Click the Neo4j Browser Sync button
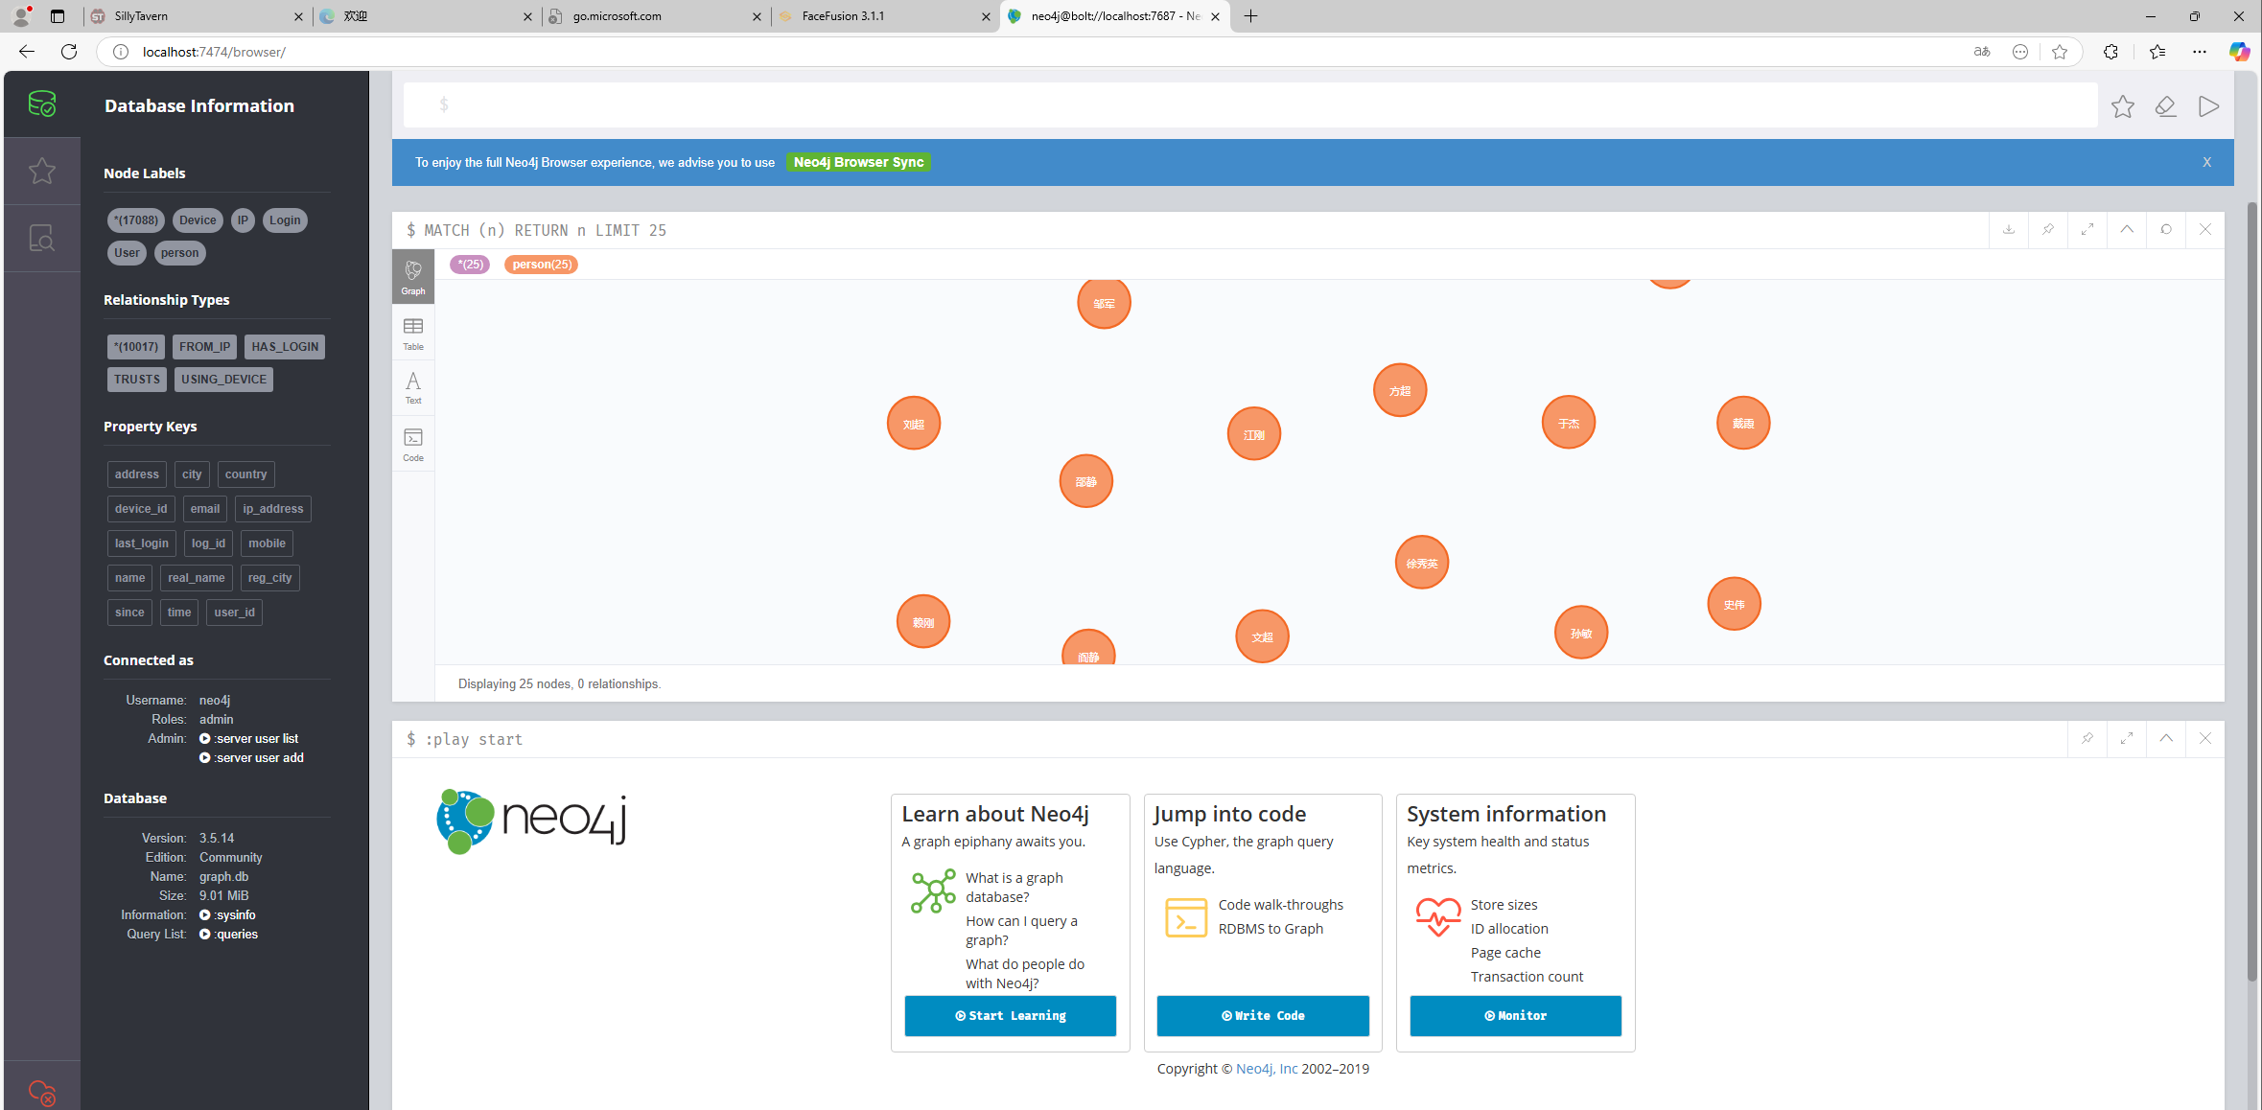 858,162
